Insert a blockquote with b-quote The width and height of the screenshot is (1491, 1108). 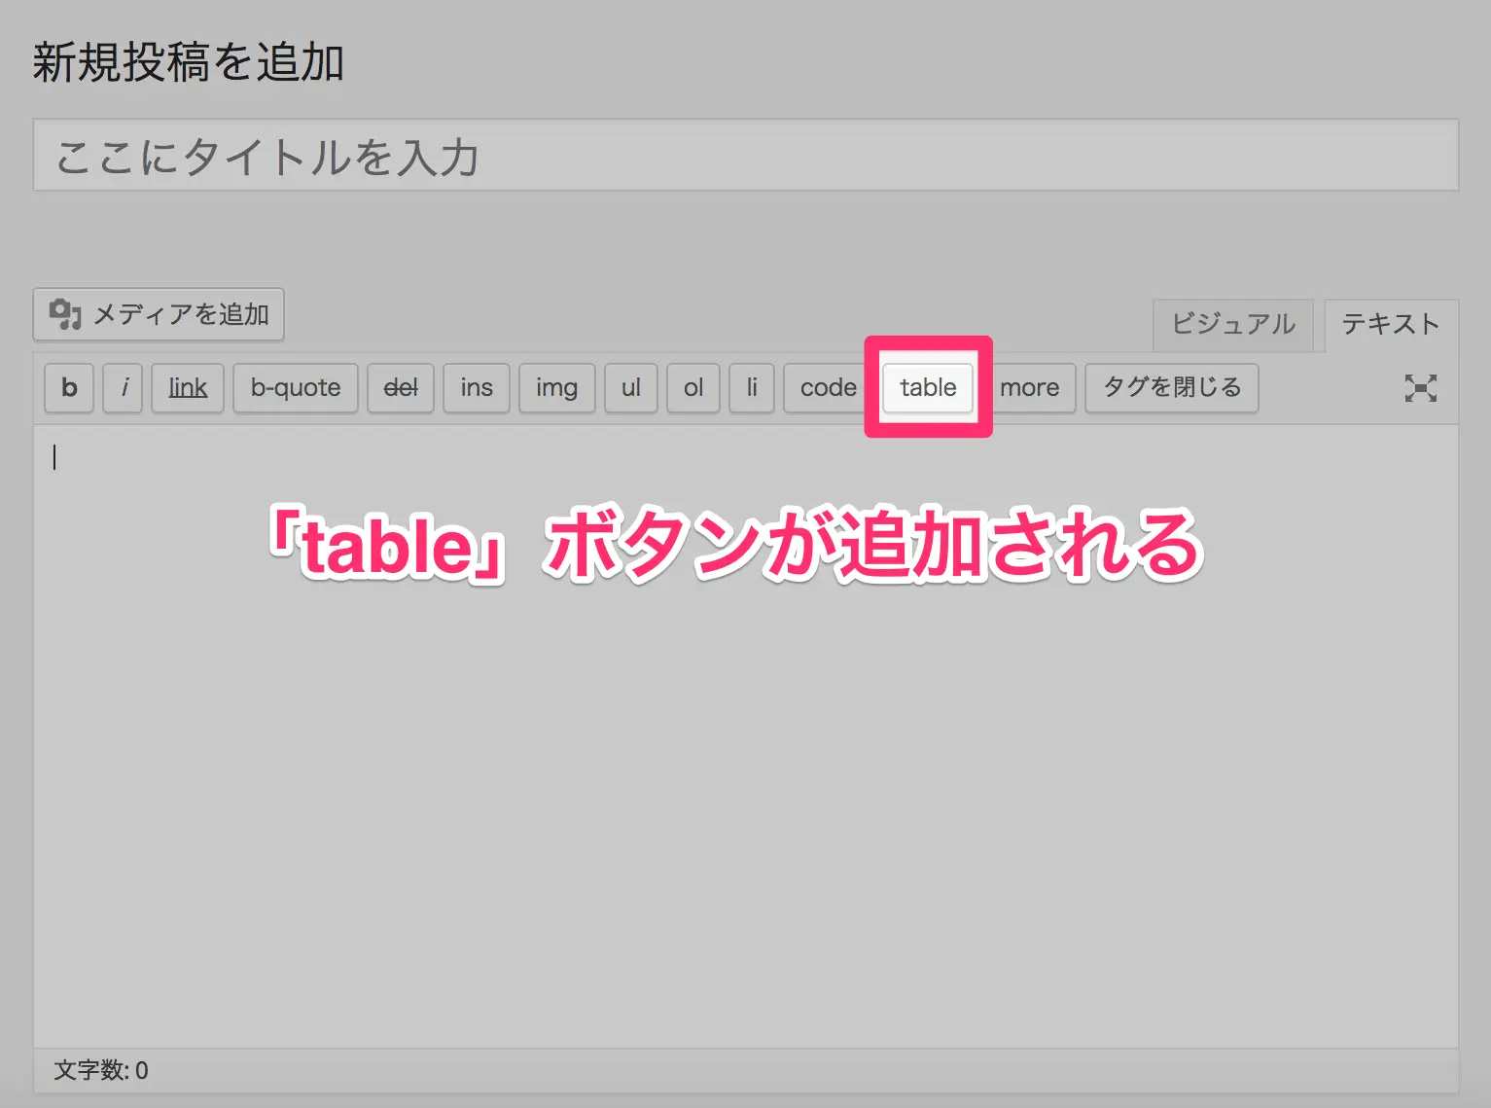pos(296,388)
